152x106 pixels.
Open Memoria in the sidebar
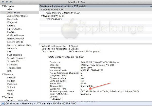coord(12,48)
